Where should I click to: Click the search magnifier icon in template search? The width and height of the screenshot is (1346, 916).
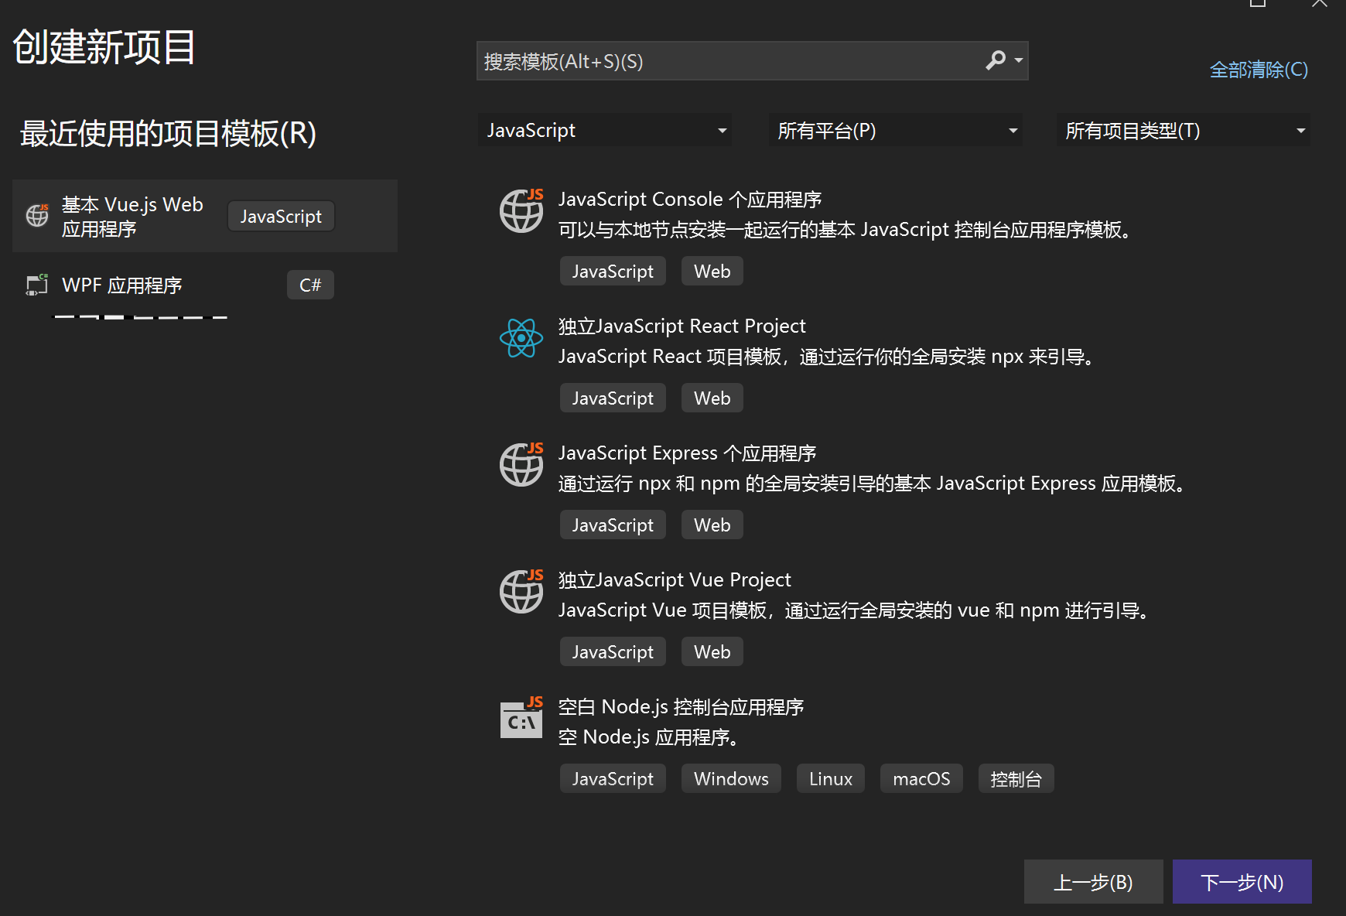click(x=996, y=60)
